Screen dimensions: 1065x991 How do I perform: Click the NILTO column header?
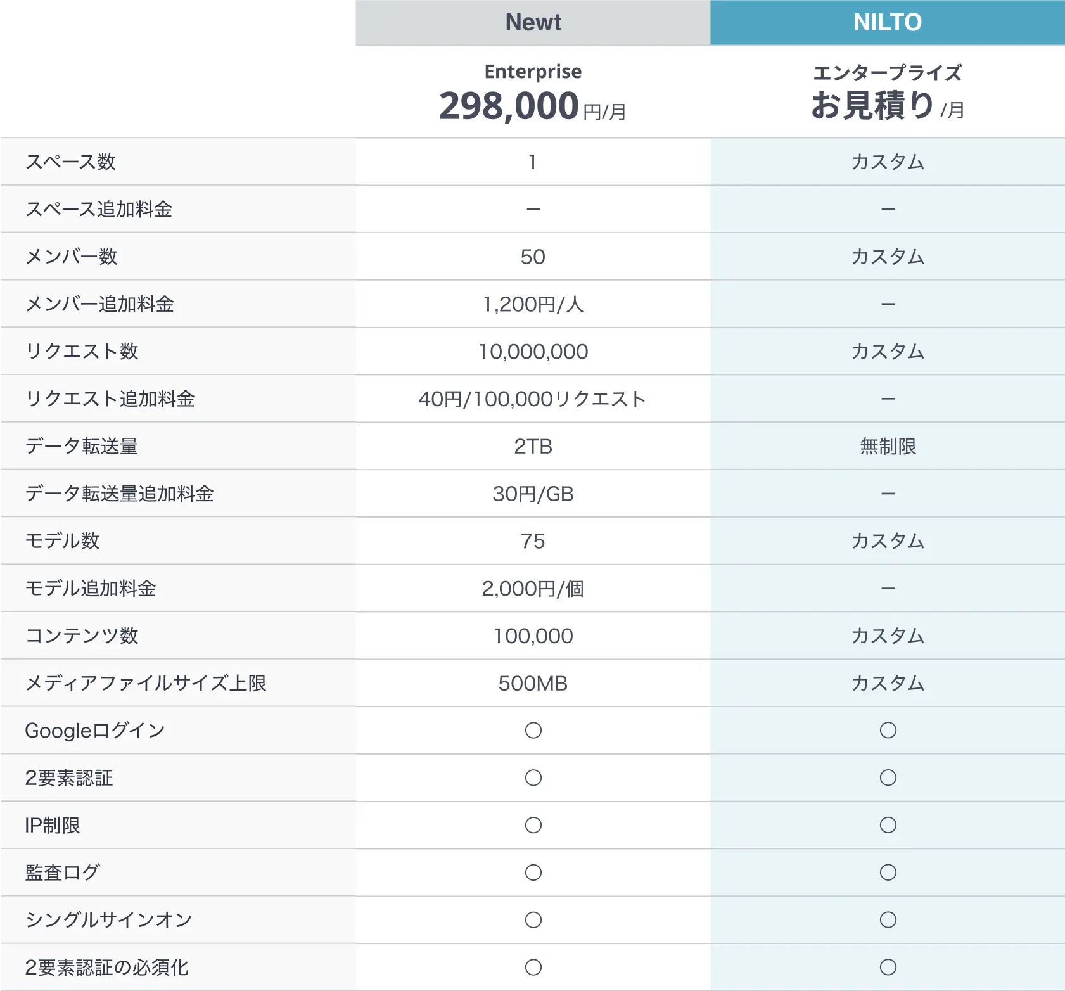pos(888,22)
